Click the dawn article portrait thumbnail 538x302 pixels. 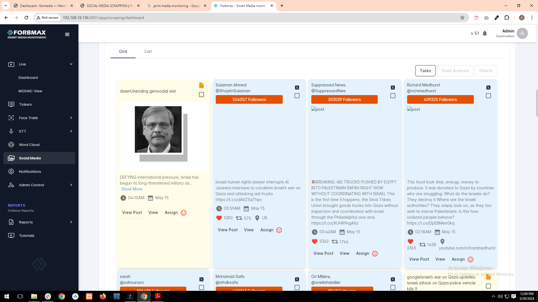163,136
